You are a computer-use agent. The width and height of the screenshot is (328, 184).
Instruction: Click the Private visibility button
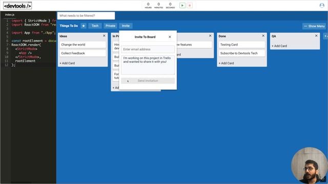click(110, 26)
